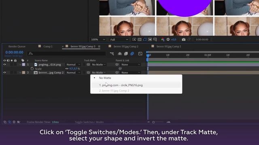Open layer 1 No Matte dropdown

pos(99,64)
